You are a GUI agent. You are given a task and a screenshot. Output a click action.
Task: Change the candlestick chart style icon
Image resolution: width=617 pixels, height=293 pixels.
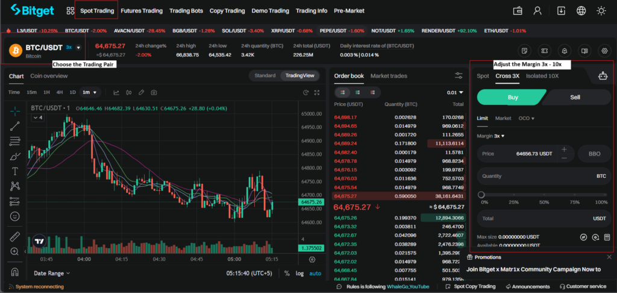[129, 93]
